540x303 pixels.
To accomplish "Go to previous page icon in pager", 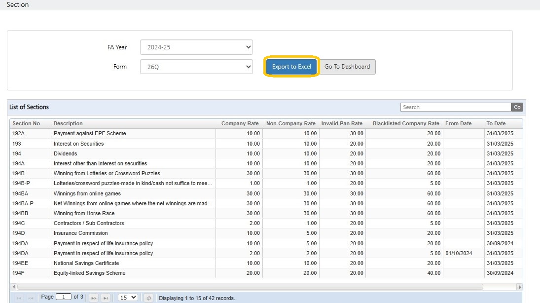I will 31,298.
